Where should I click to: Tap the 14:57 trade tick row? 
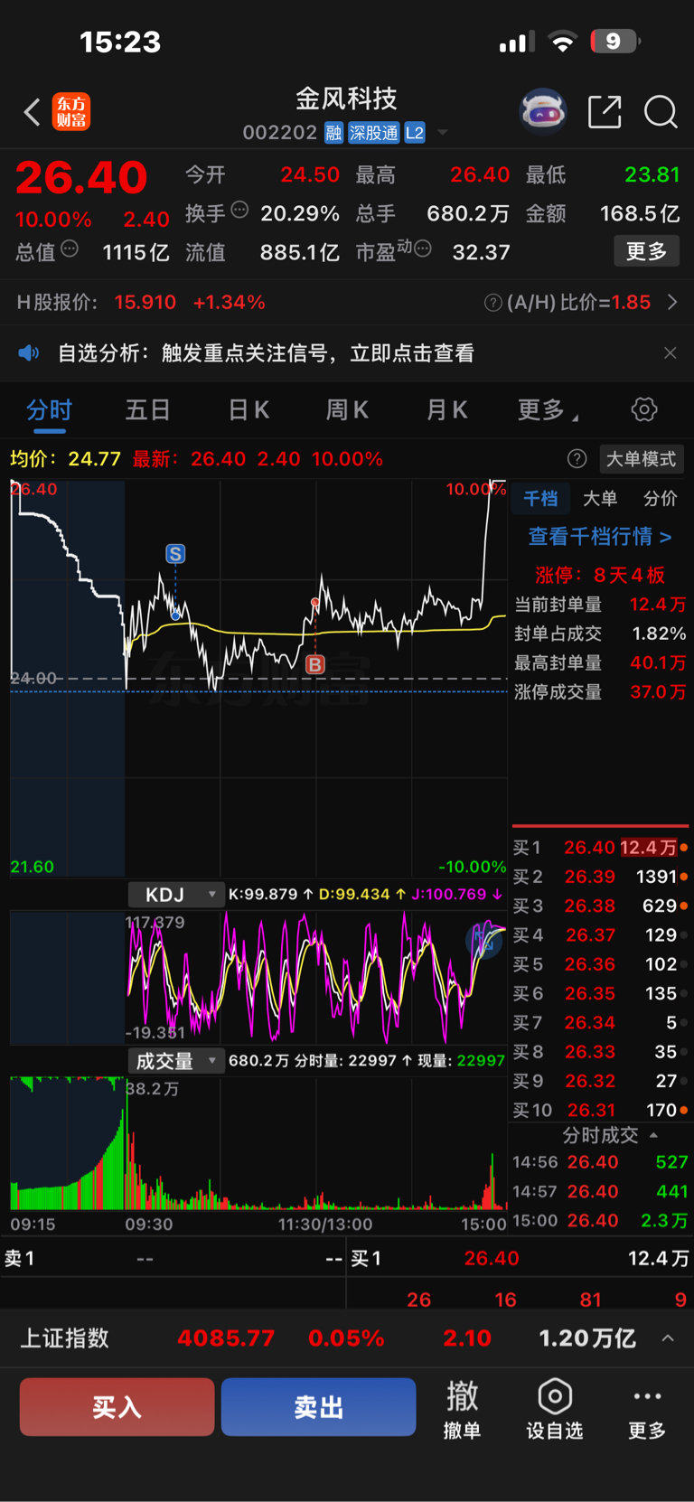[x=601, y=1192]
